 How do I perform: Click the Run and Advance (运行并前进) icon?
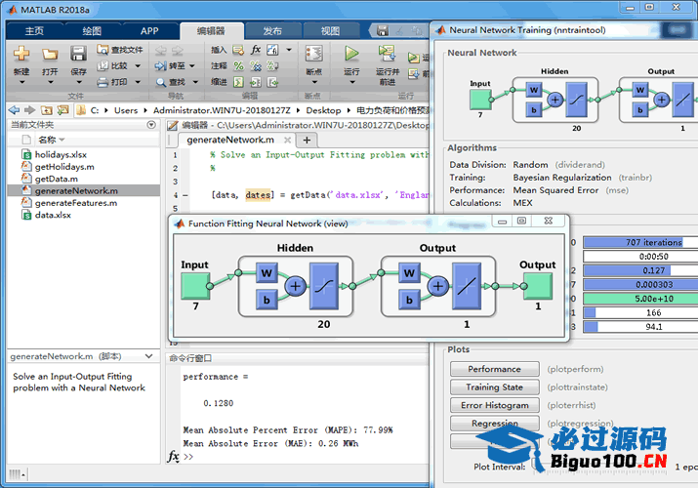tap(388, 54)
